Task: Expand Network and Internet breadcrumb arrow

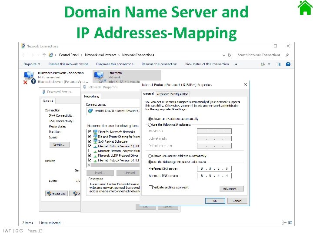Action: 119,55
